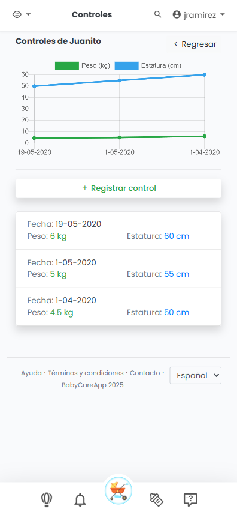Expand the baby selector dropdown arrow
237x518 pixels.
coord(28,14)
